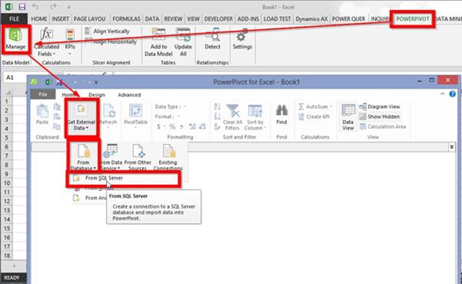Switch to the HOME ribbon tab in Excel
Screen dimensions: 462x284
(x=39, y=19)
